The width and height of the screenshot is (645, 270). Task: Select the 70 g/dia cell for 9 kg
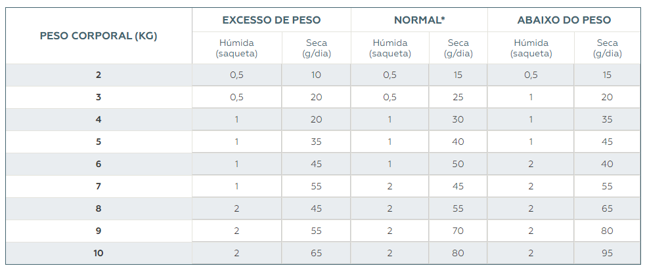[x=458, y=231]
